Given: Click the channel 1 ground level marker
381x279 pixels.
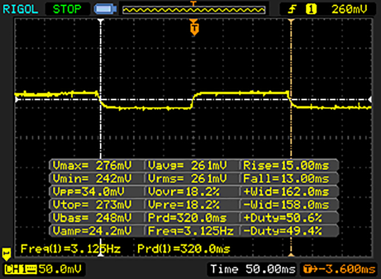Looking at the screenshot, I should click(x=7, y=254).
